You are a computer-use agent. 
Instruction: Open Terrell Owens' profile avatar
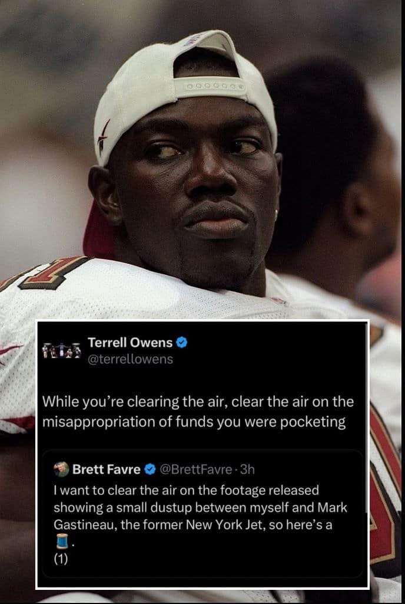(x=61, y=350)
